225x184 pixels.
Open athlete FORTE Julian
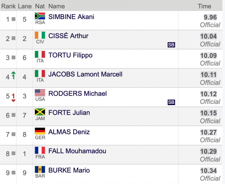pyautogui.click(x=69, y=113)
